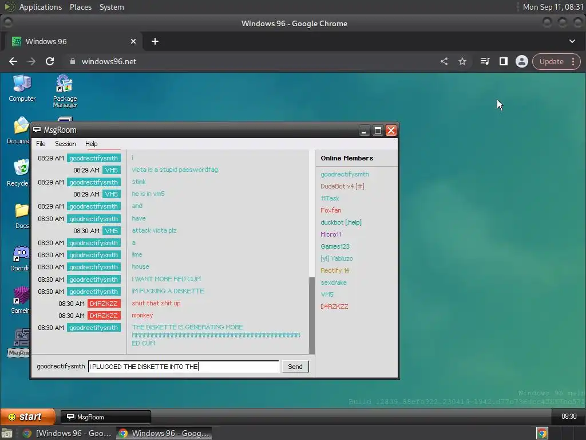Select the Windows 96 browser tab

pyautogui.click(x=74, y=41)
